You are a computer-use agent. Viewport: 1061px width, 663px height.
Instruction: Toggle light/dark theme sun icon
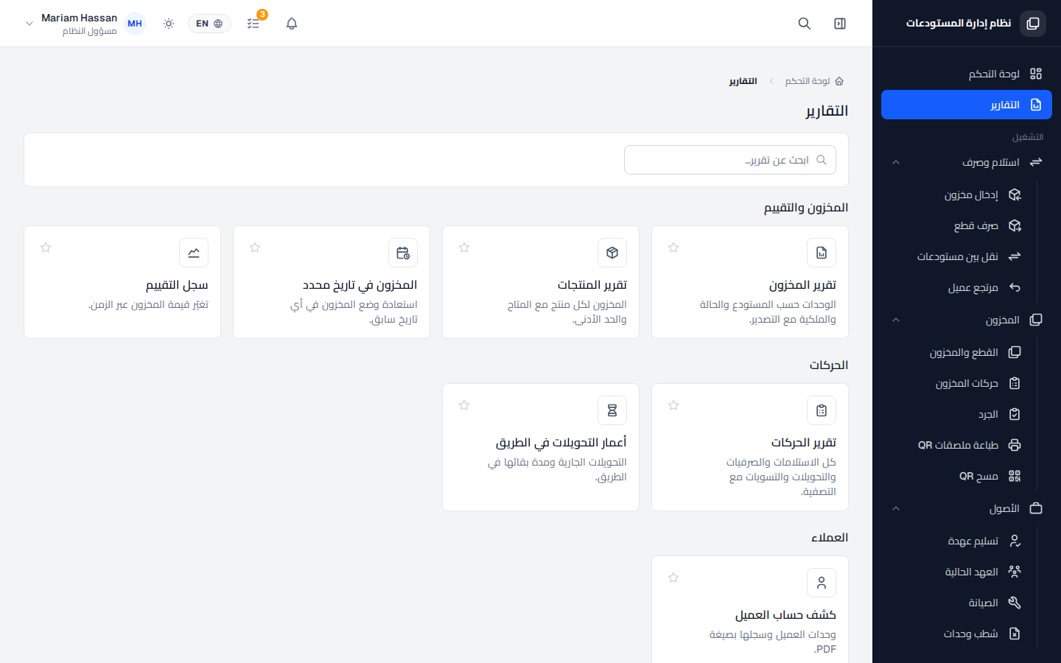tap(169, 24)
